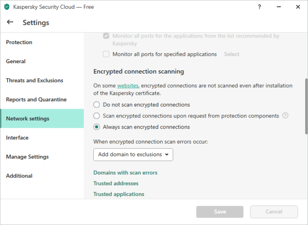
Task: Minimize the Kaspersky window
Action: click(x=279, y=7)
